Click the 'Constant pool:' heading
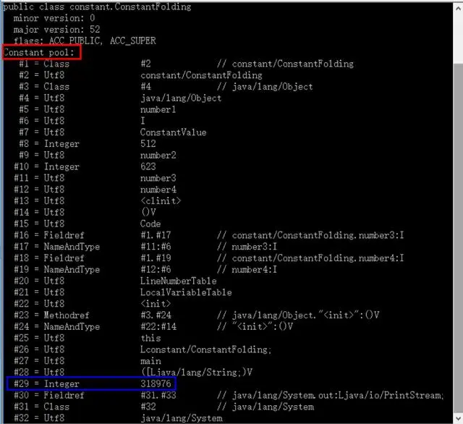This screenshot has height=424, width=463. pos(38,53)
